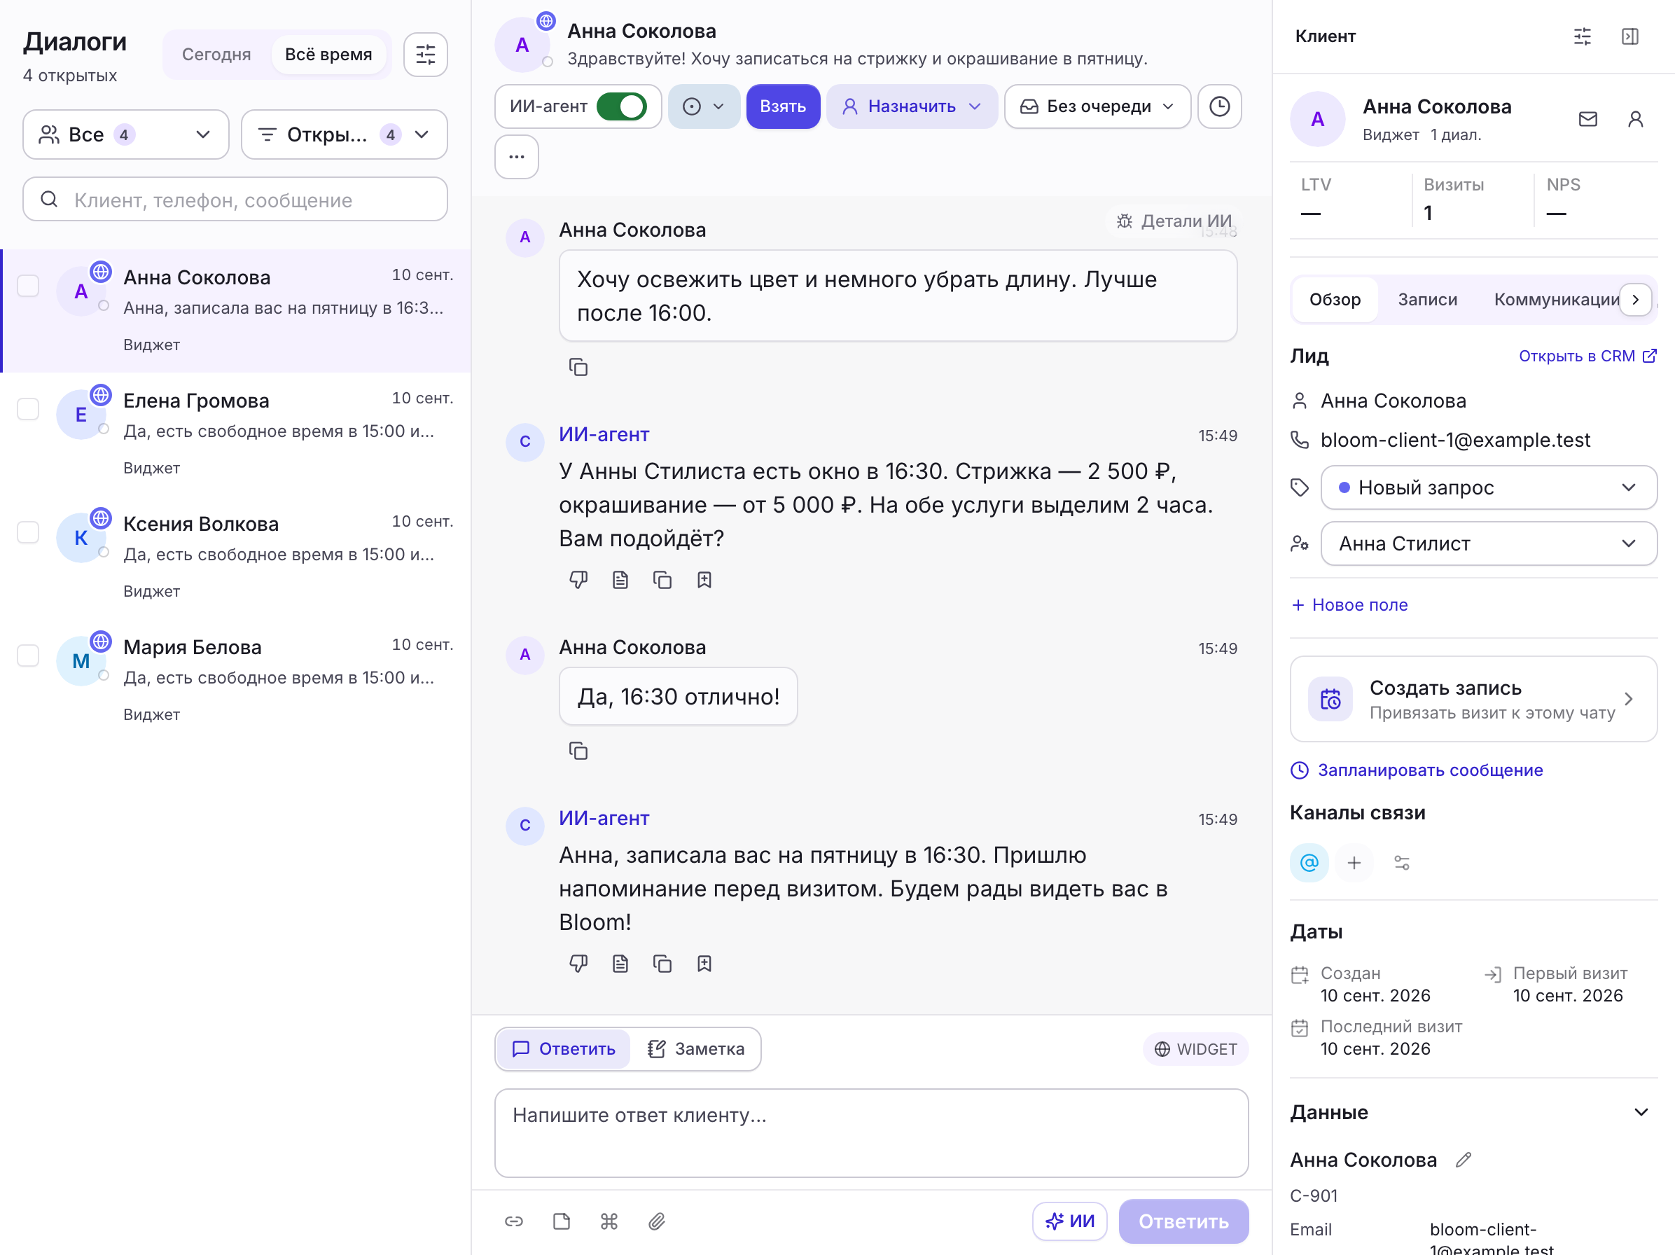Insert a link in the reply composer
The image size is (1675, 1255).
pyautogui.click(x=514, y=1221)
